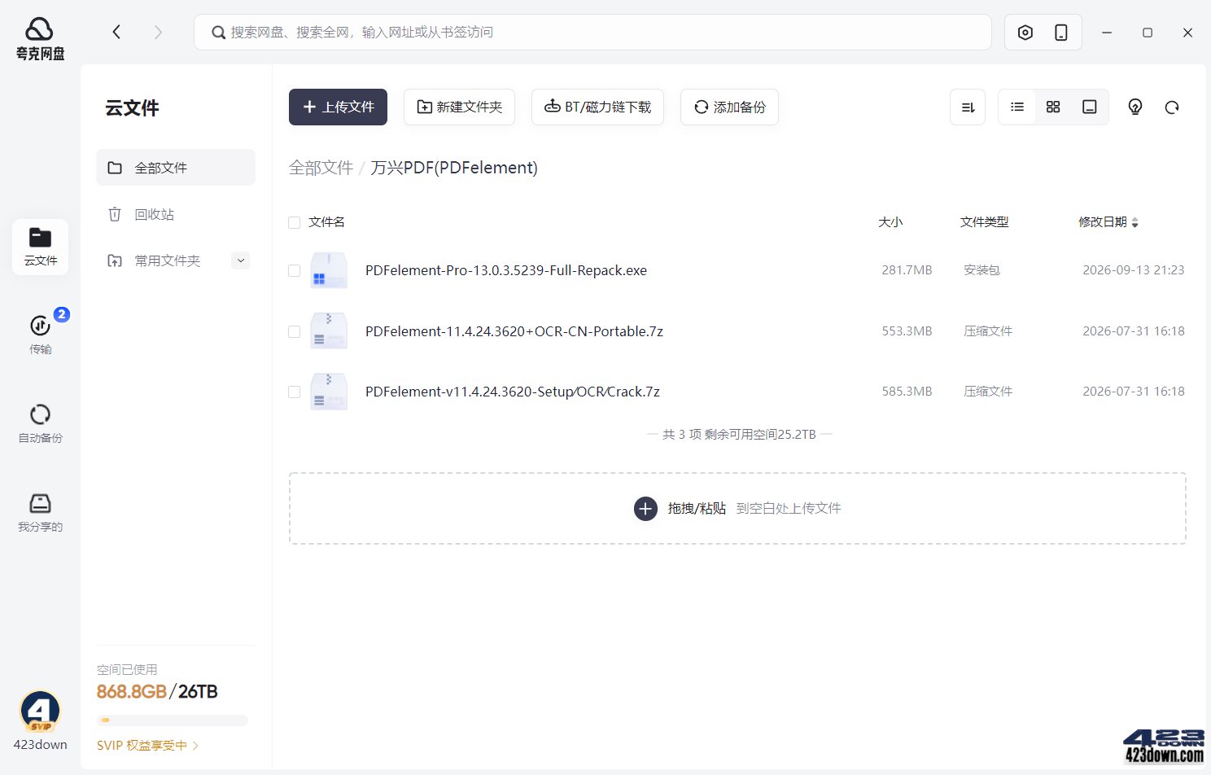Click 万兴PDF(PDFelement) breadcrumb
1211x775 pixels.
point(454,168)
